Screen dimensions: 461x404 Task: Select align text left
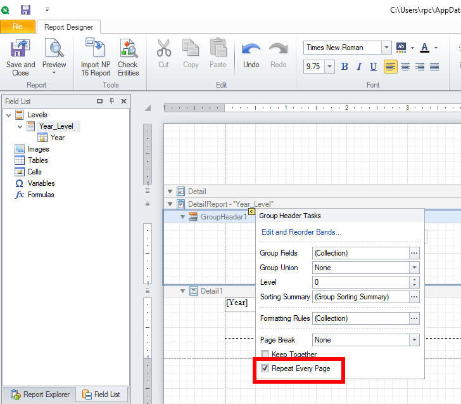pyautogui.click(x=391, y=67)
